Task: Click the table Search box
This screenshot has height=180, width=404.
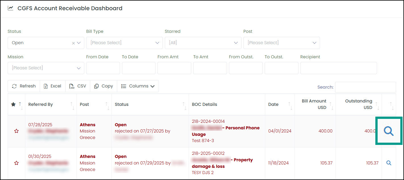Action: [x=365, y=87]
